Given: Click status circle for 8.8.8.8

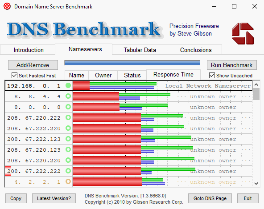Looking at the screenshot, I should point(68,107).
